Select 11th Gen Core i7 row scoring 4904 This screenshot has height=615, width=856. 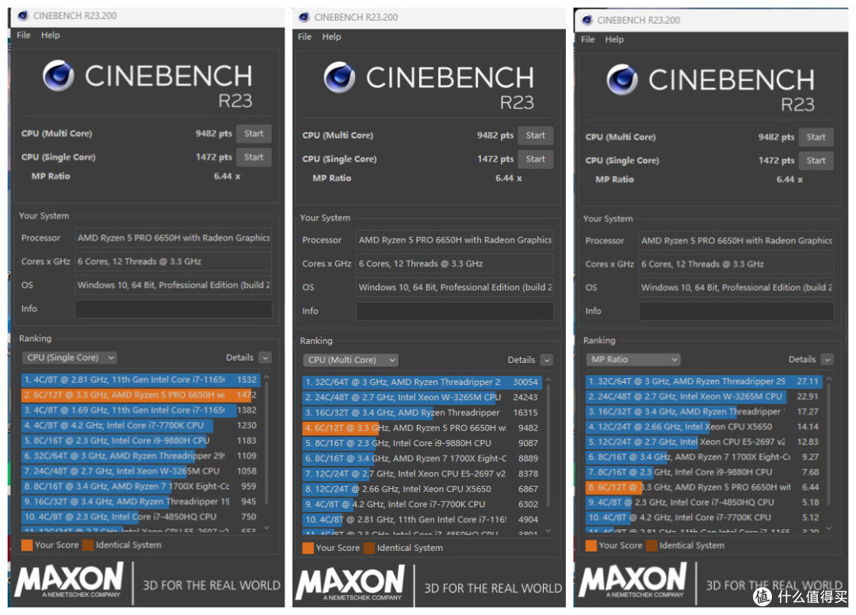(x=422, y=520)
